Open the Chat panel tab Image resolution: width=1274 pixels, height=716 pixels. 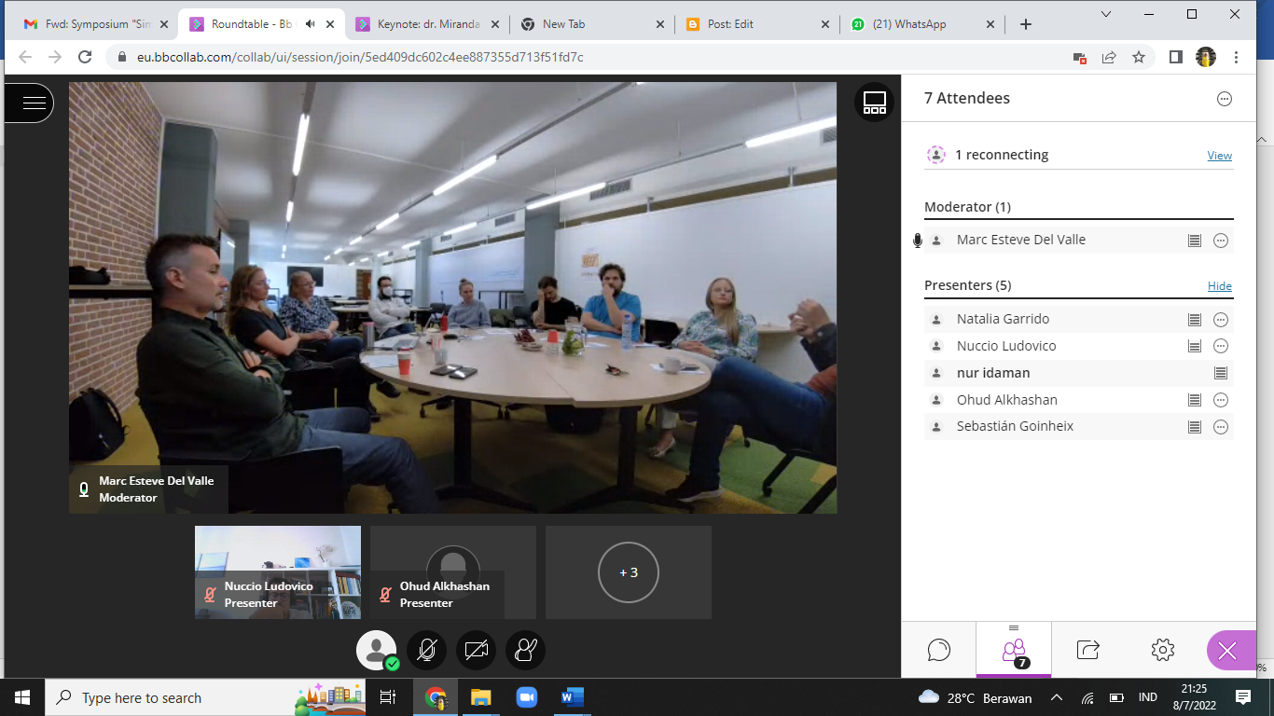tap(939, 650)
